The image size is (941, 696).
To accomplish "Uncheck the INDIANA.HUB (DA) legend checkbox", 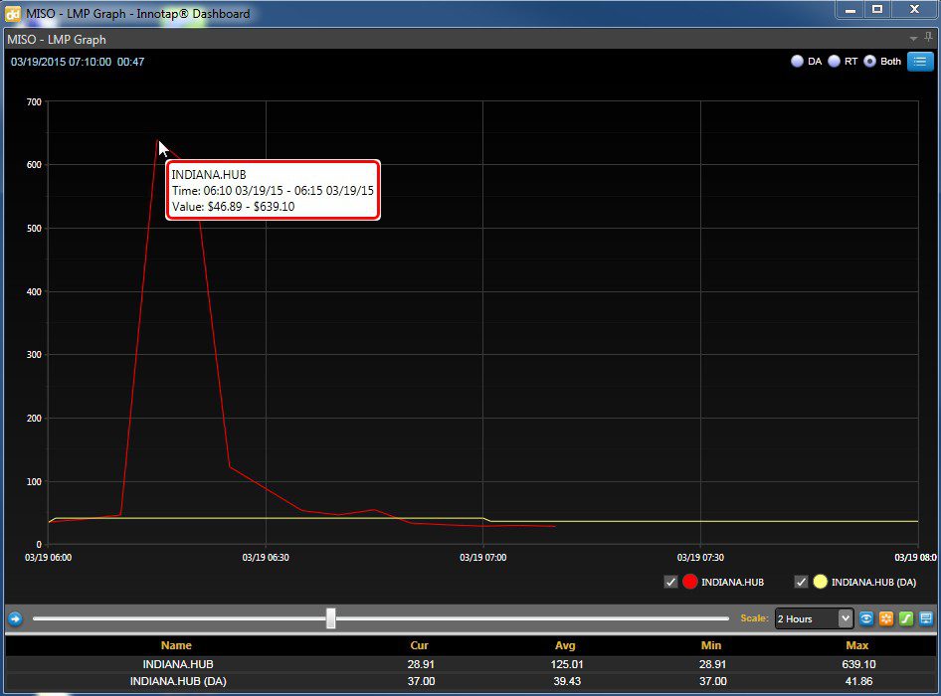I will [x=801, y=582].
